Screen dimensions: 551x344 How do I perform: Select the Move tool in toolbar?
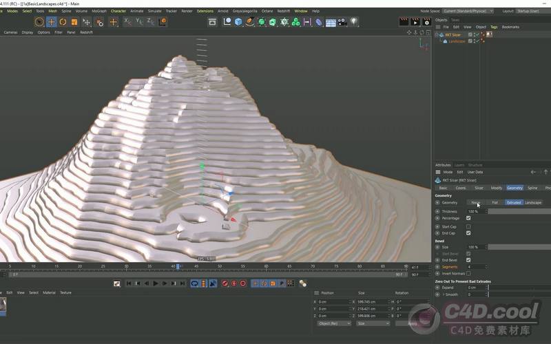(51, 22)
